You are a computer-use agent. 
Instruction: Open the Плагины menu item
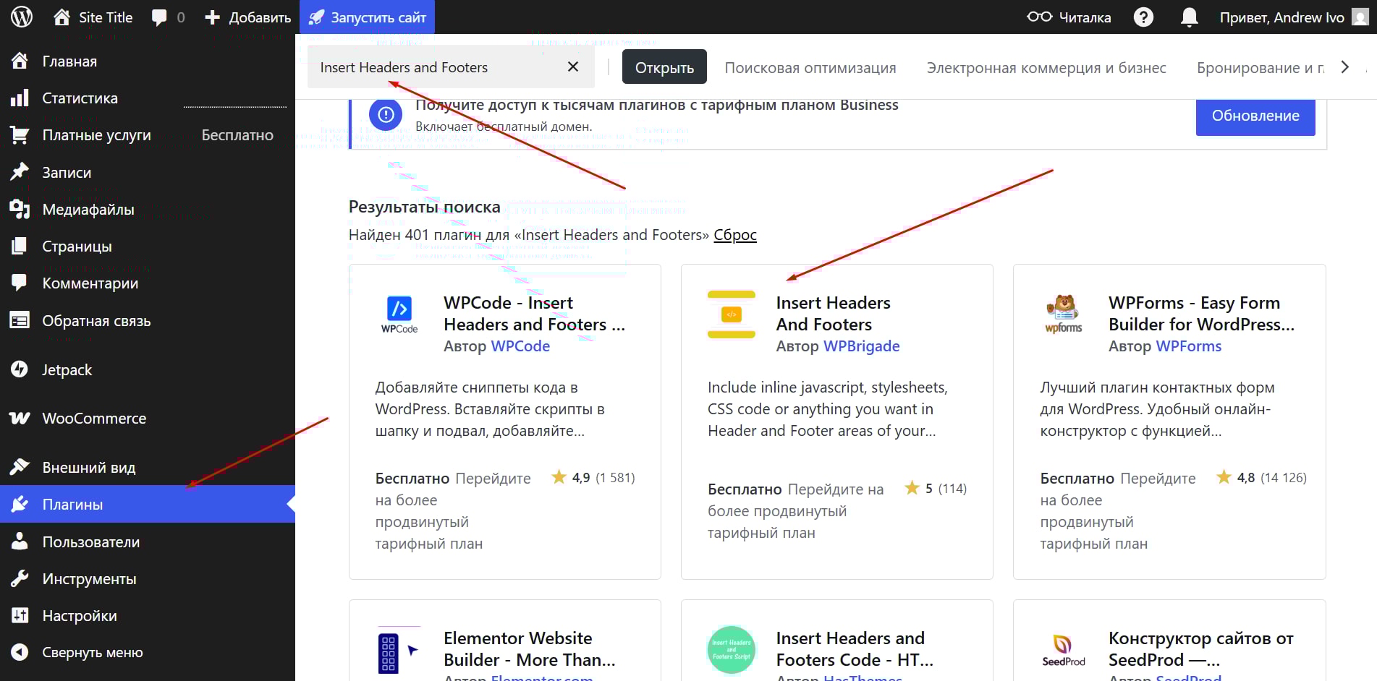click(148, 504)
